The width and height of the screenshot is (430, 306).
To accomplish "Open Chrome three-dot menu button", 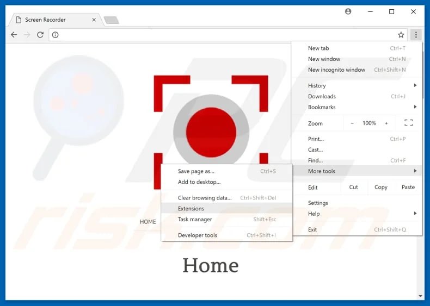I will coord(416,35).
